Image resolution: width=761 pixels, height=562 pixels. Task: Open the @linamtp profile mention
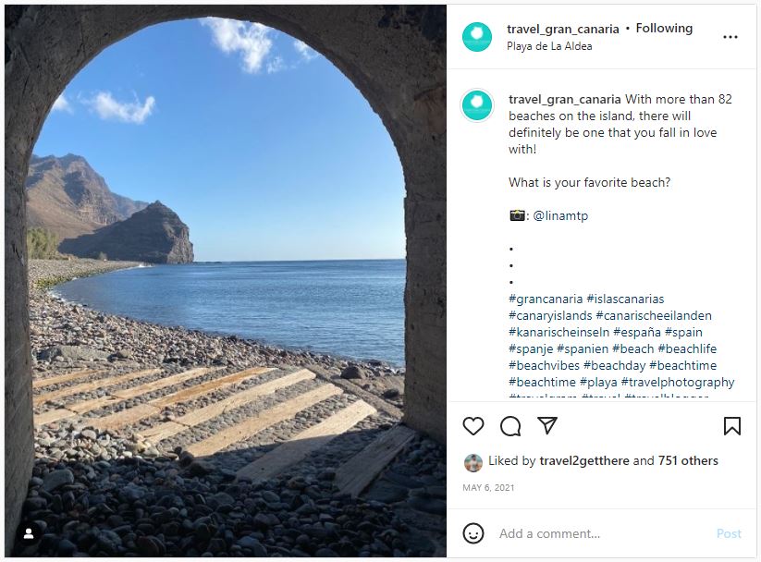click(559, 215)
